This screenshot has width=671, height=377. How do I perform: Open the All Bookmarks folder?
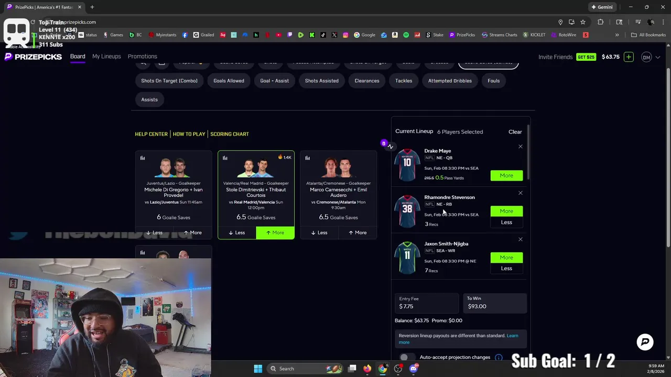point(648,35)
